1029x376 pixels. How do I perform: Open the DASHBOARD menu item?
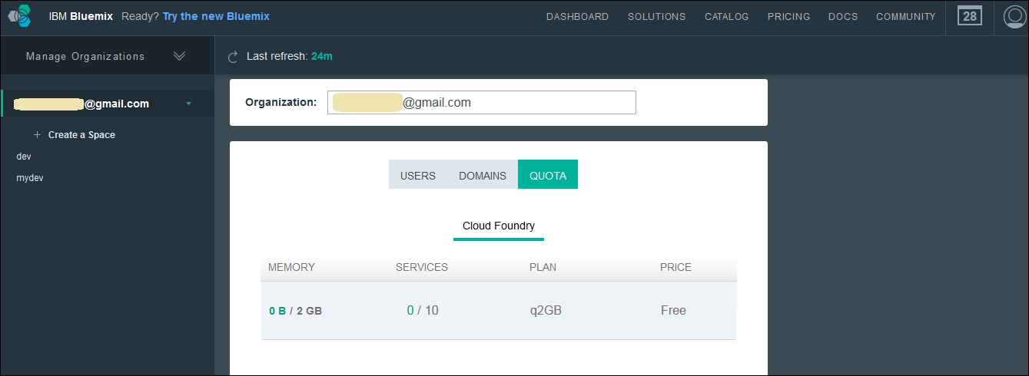[x=577, y=17]
